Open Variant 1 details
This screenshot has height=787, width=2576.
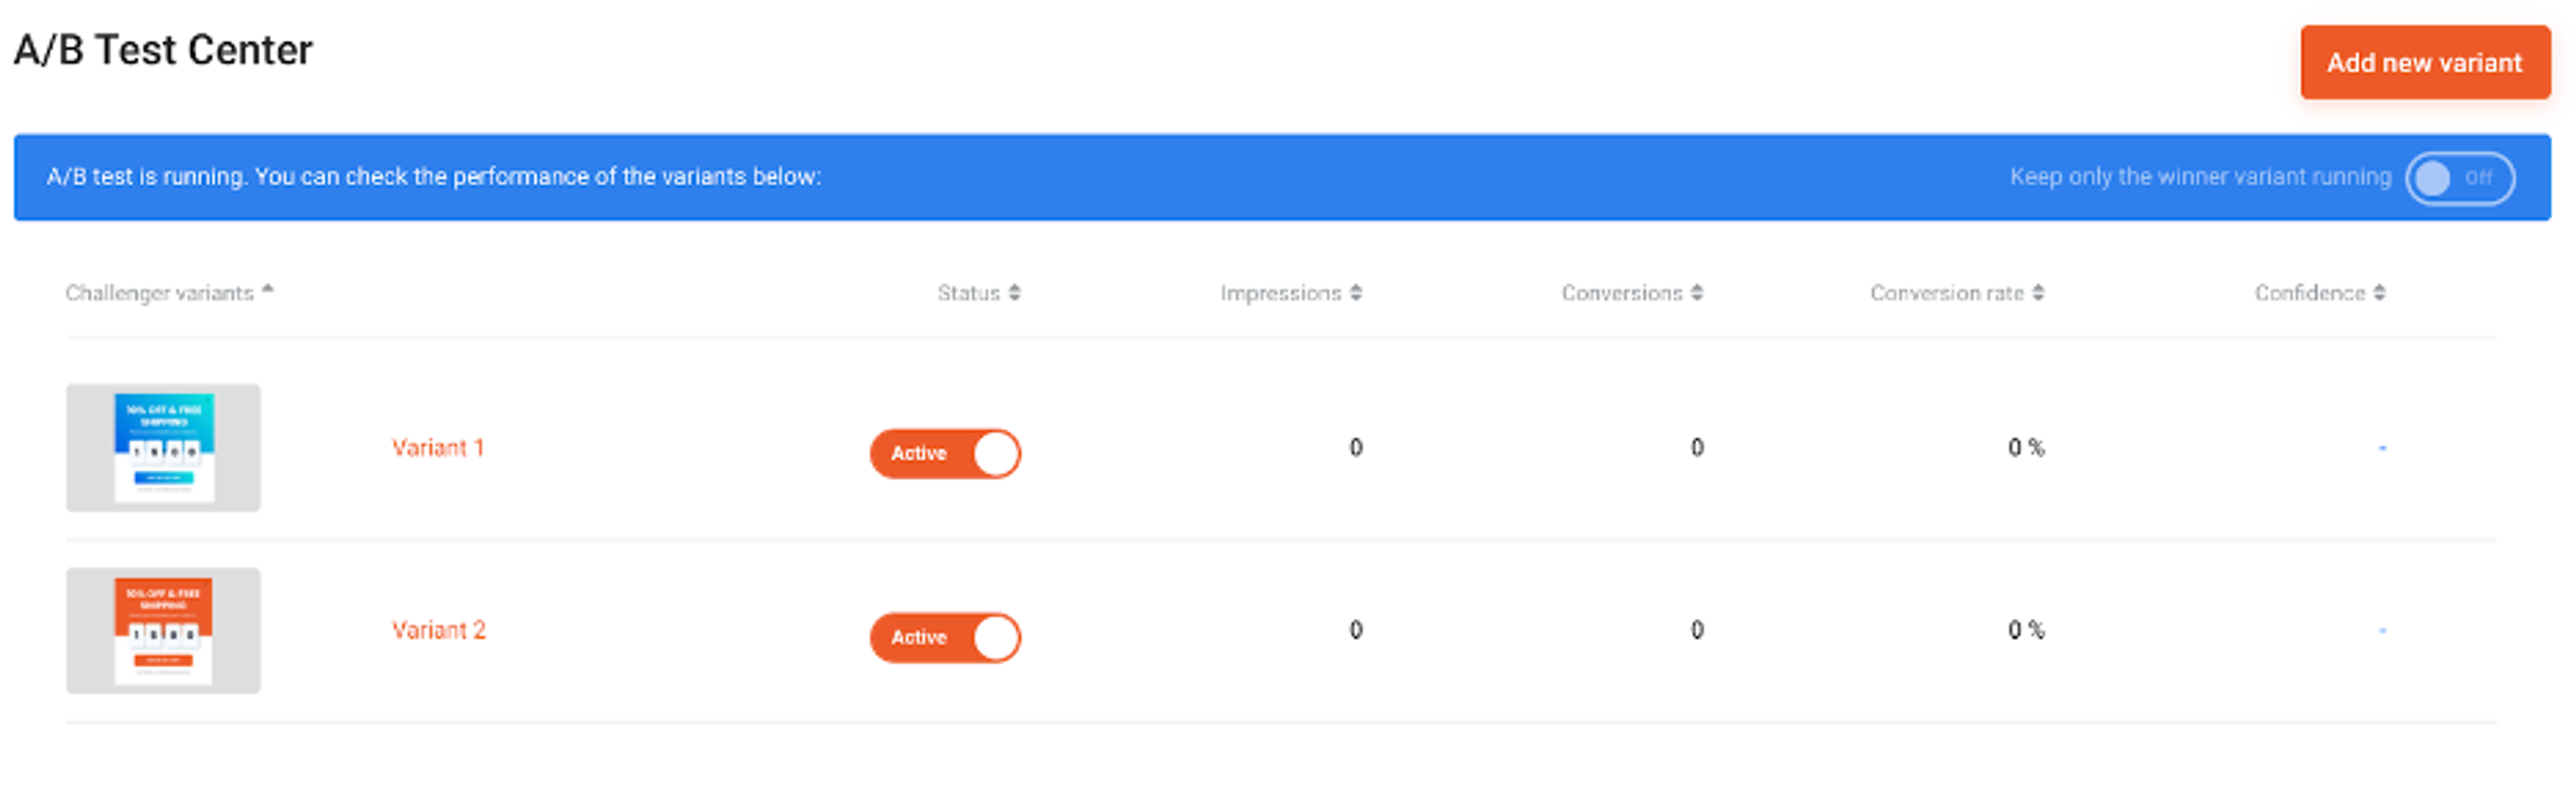[439, 447]
